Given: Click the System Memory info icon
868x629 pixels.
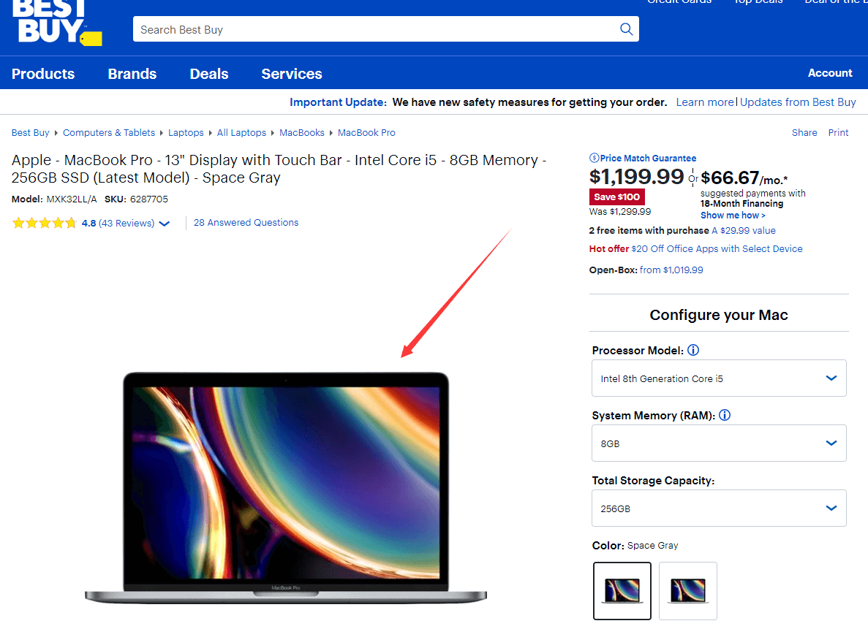Looking at the screenshot, I should coord(725,415).
